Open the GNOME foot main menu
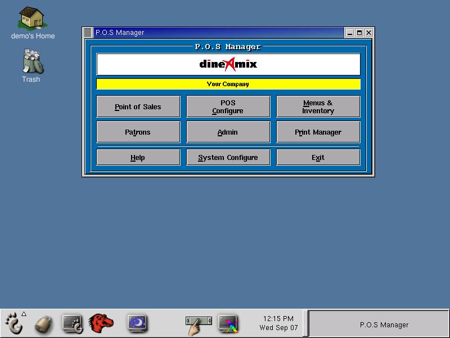The width and height of the screenshot is (450, 338). click(14, 323)
